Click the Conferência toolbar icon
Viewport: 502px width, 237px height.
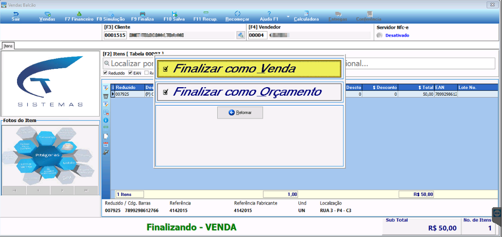coord(369,14)
